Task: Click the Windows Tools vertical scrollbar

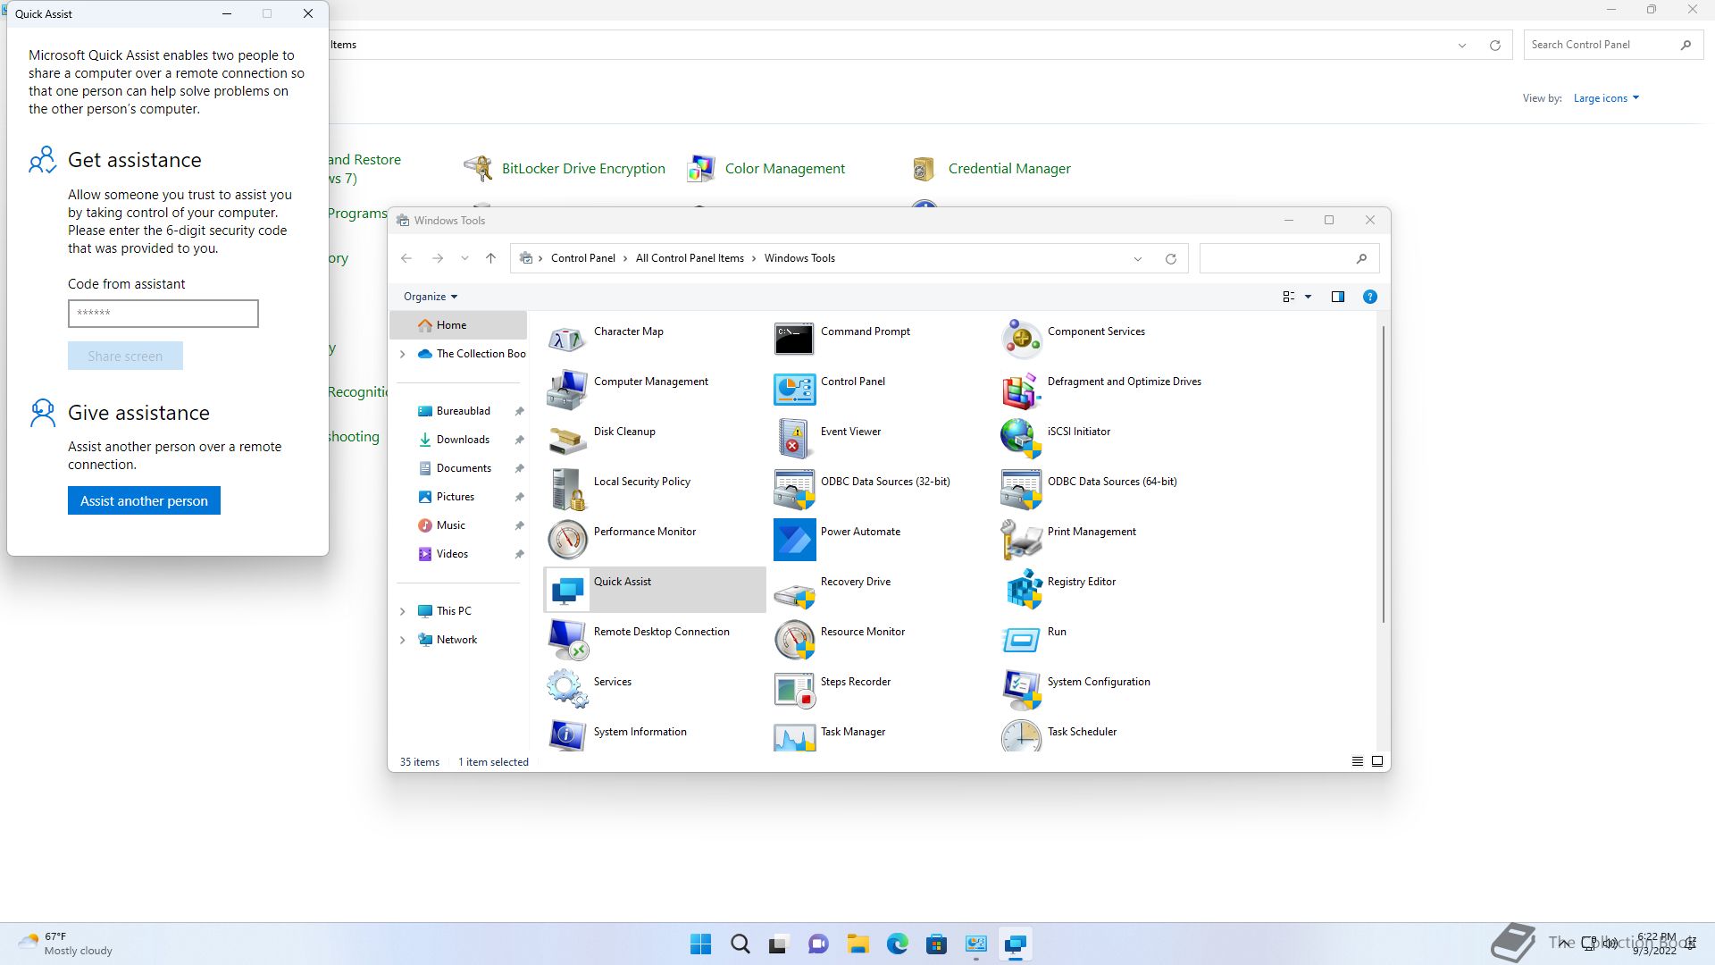Action: tap(1383, 474)
